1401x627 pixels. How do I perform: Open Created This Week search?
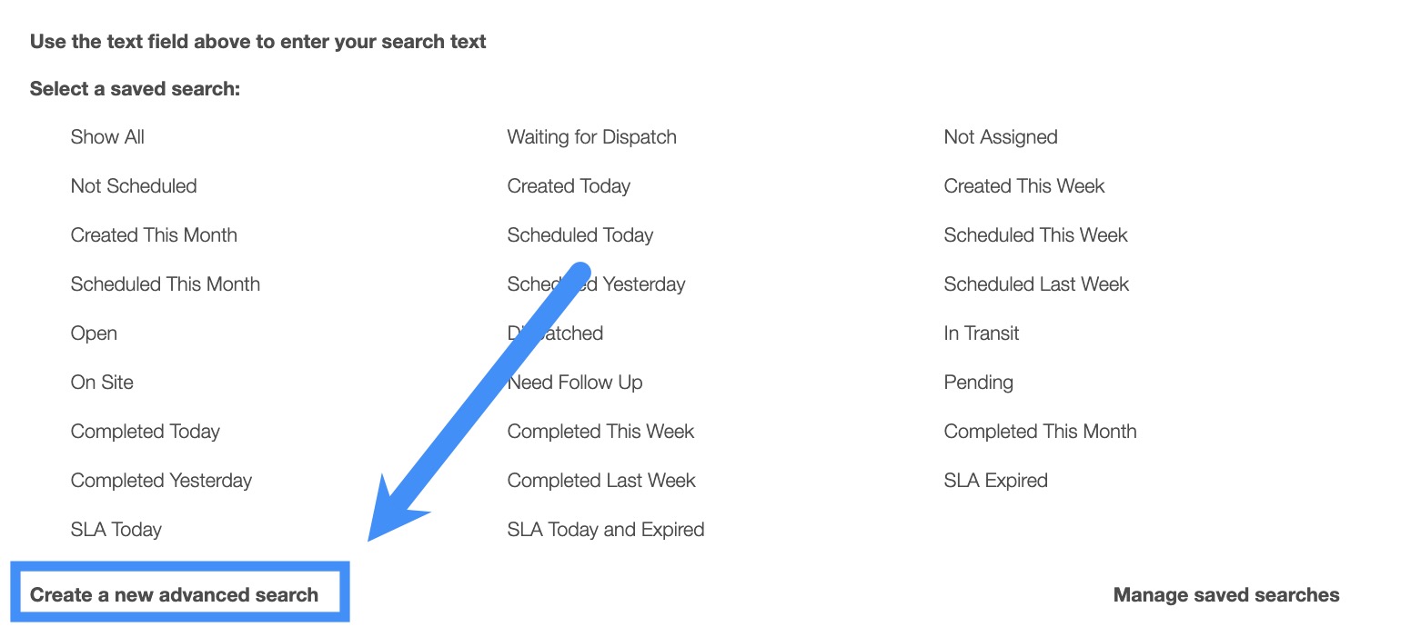(x=1023, y=186)
